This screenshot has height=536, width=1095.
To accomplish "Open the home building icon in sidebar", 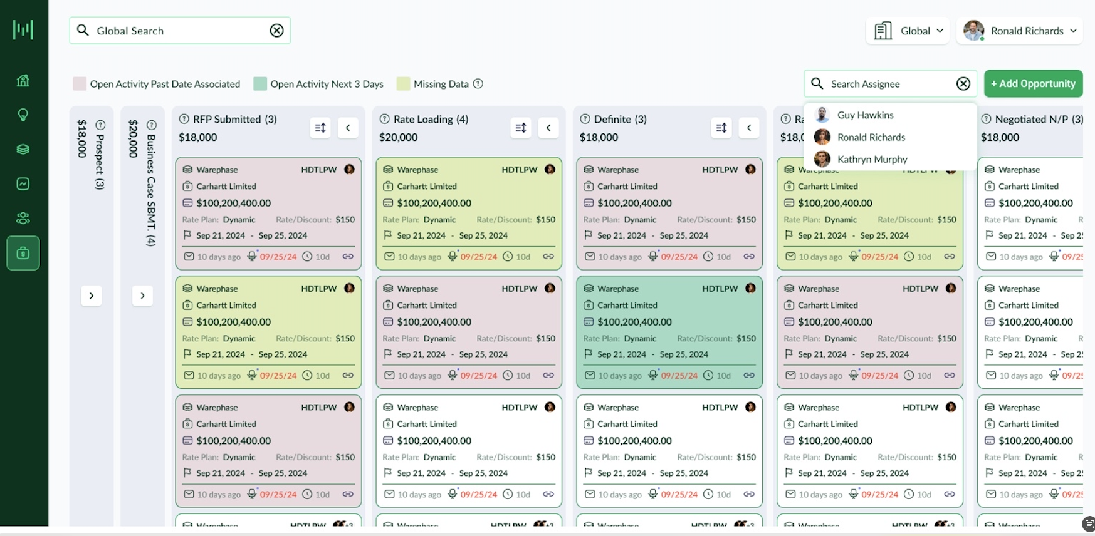I will (x=23, y=80).
